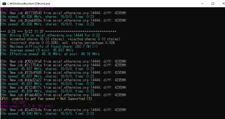This screenshot has height=119, width=225.
Task: Select the '*** 0:23 *** 5/22 11:37' separator line
Action: coord(58,32)
